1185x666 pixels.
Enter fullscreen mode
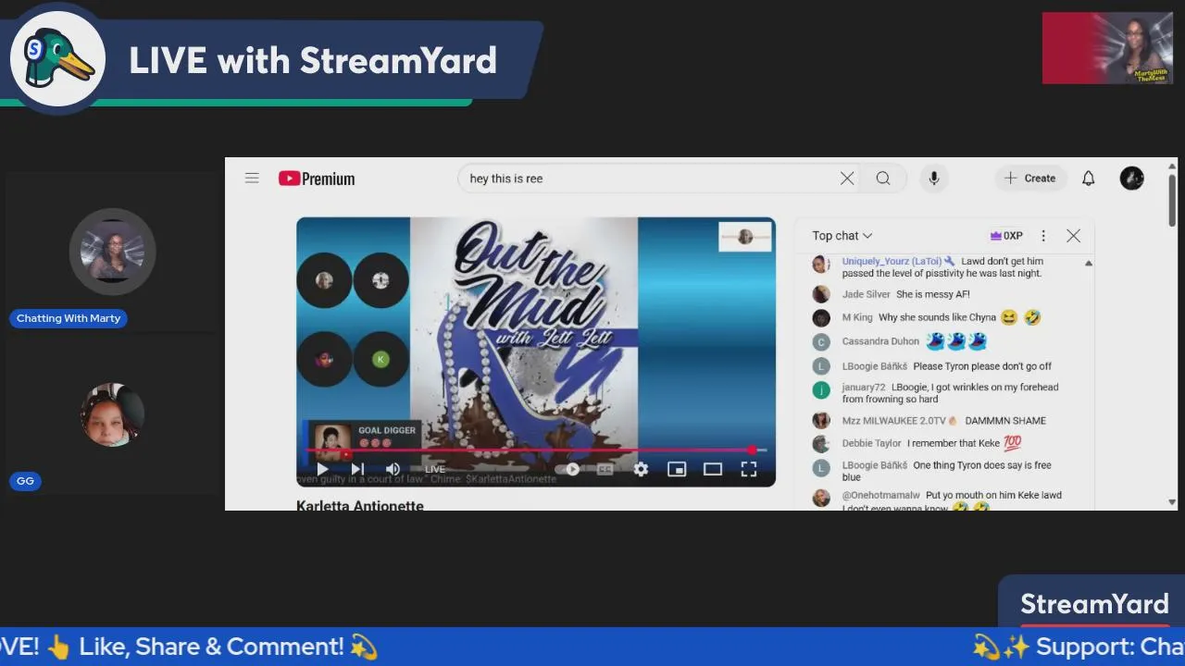click(748, 469)
